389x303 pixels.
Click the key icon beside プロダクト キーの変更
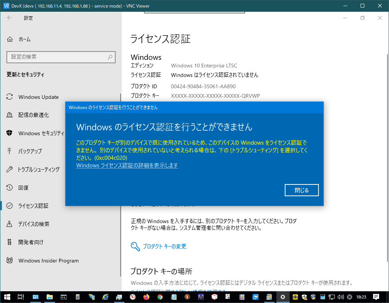(135, 246)
